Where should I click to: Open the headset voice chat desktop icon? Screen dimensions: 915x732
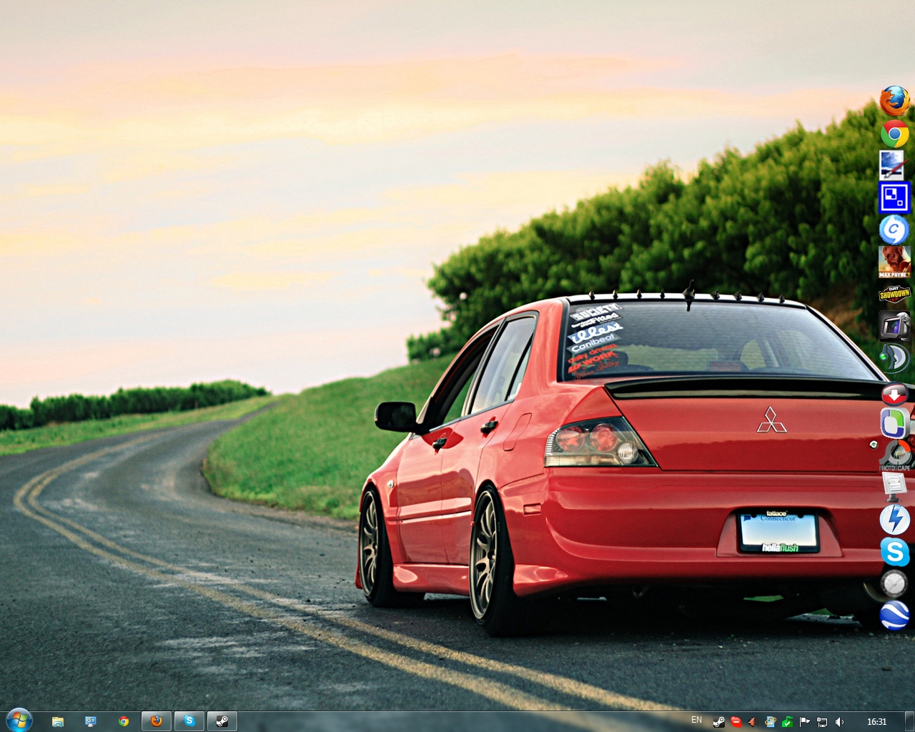click(x=894, y=358)
